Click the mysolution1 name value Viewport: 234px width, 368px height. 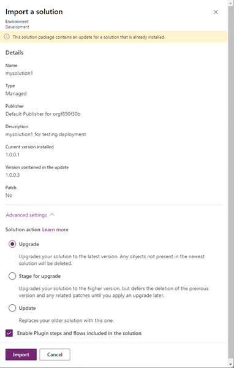(x=19, y=73)
